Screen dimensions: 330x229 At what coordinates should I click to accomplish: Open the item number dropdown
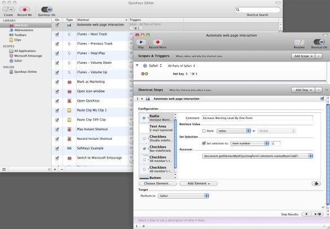pos(249,144)
